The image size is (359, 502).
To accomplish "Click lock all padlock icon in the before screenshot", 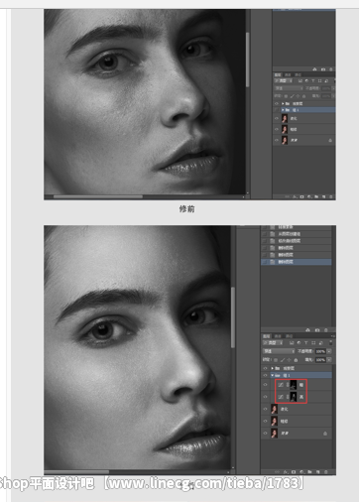I will click(303, 96).
